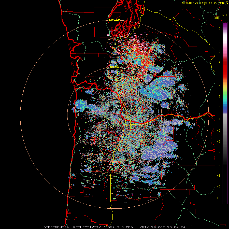Click the KRTX station identifier
This screenshot has height=229, width=229.
[x=144, y=227]
